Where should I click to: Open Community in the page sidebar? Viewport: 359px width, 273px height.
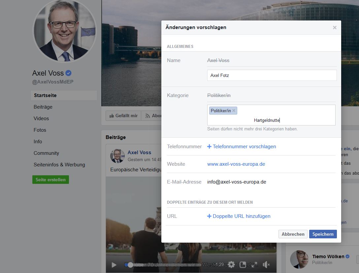pyautogui.click(x=46, y=153)
